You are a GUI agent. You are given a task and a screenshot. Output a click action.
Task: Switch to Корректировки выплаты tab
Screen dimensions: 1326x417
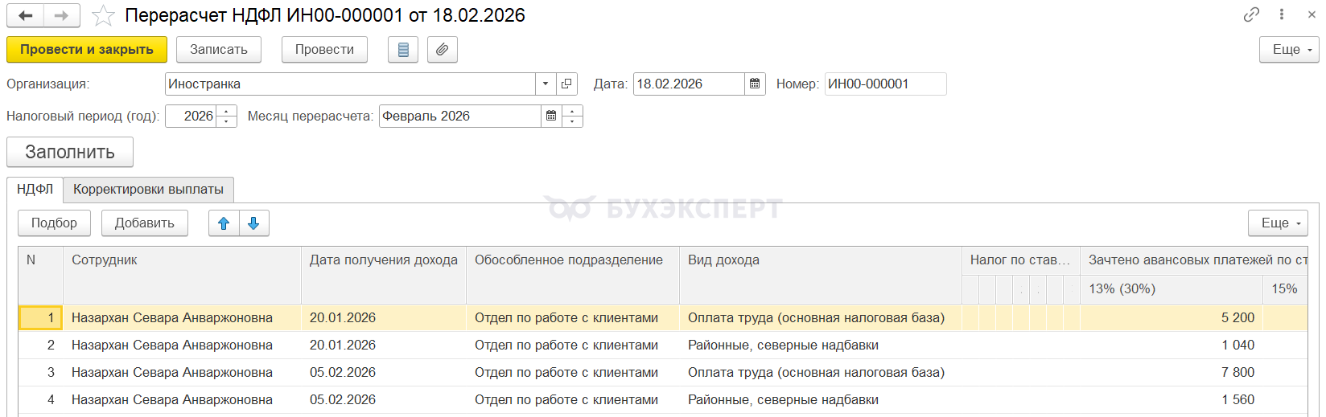tap(148, 190)
